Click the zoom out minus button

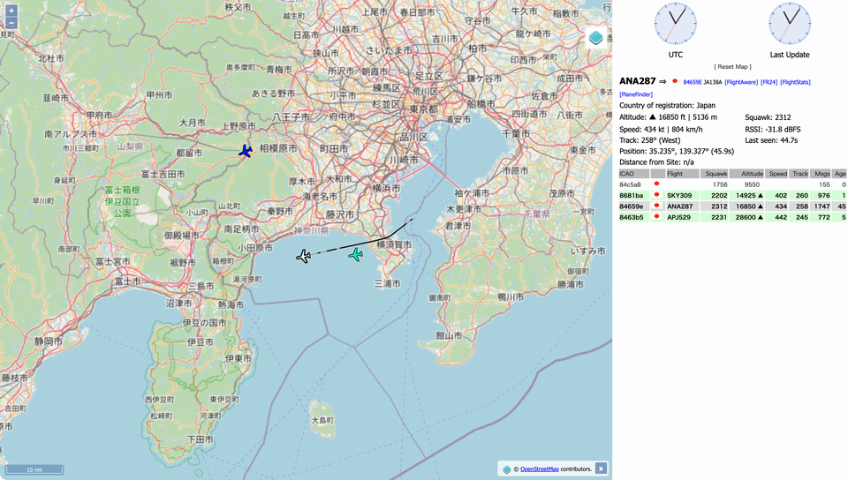[11, 25]
